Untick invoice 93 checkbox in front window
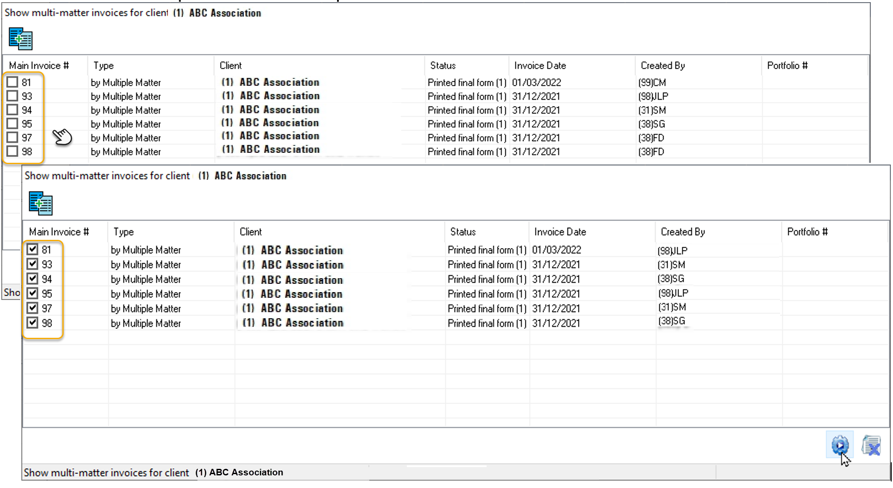This screenshot has height=488, width=893. [32, 264]
